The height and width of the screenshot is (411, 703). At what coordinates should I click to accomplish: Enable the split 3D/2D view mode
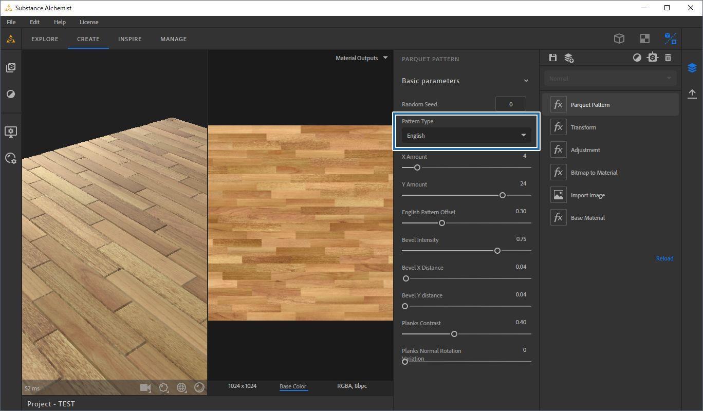(x=670, y=39)
